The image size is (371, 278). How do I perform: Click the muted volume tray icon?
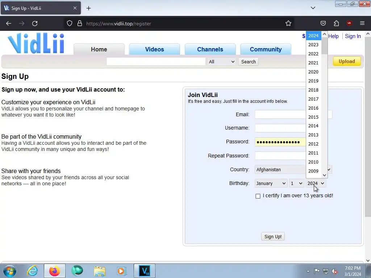coord(334,271)
